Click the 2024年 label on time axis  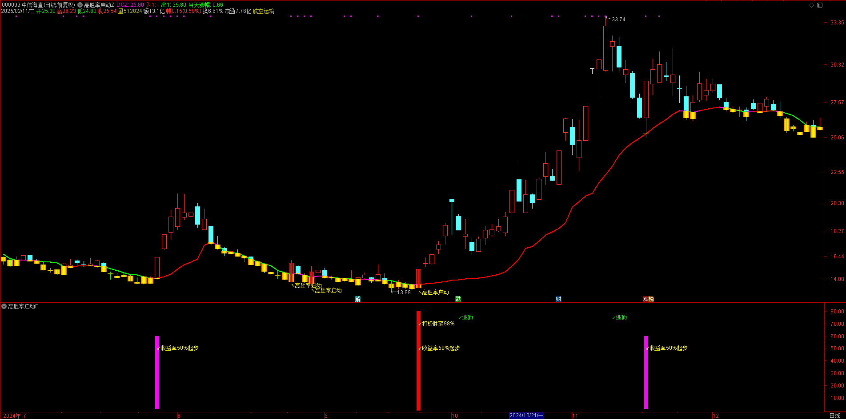12,415
